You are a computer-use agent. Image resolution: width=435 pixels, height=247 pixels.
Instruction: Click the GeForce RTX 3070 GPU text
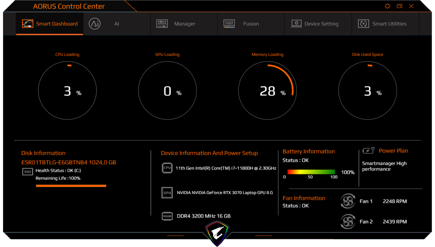225,193
